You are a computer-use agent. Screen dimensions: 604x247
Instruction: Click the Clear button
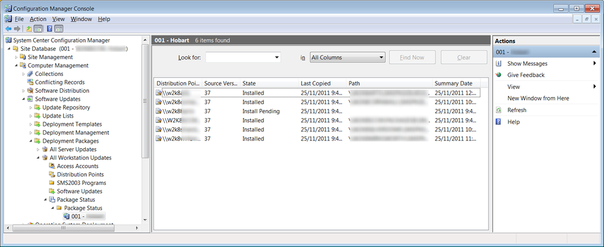coord(464,58)
